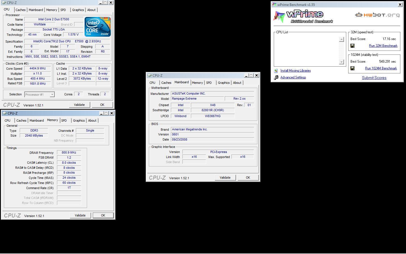Click the DRAM Frequency value 800.9 MHz

coord(69,152)
